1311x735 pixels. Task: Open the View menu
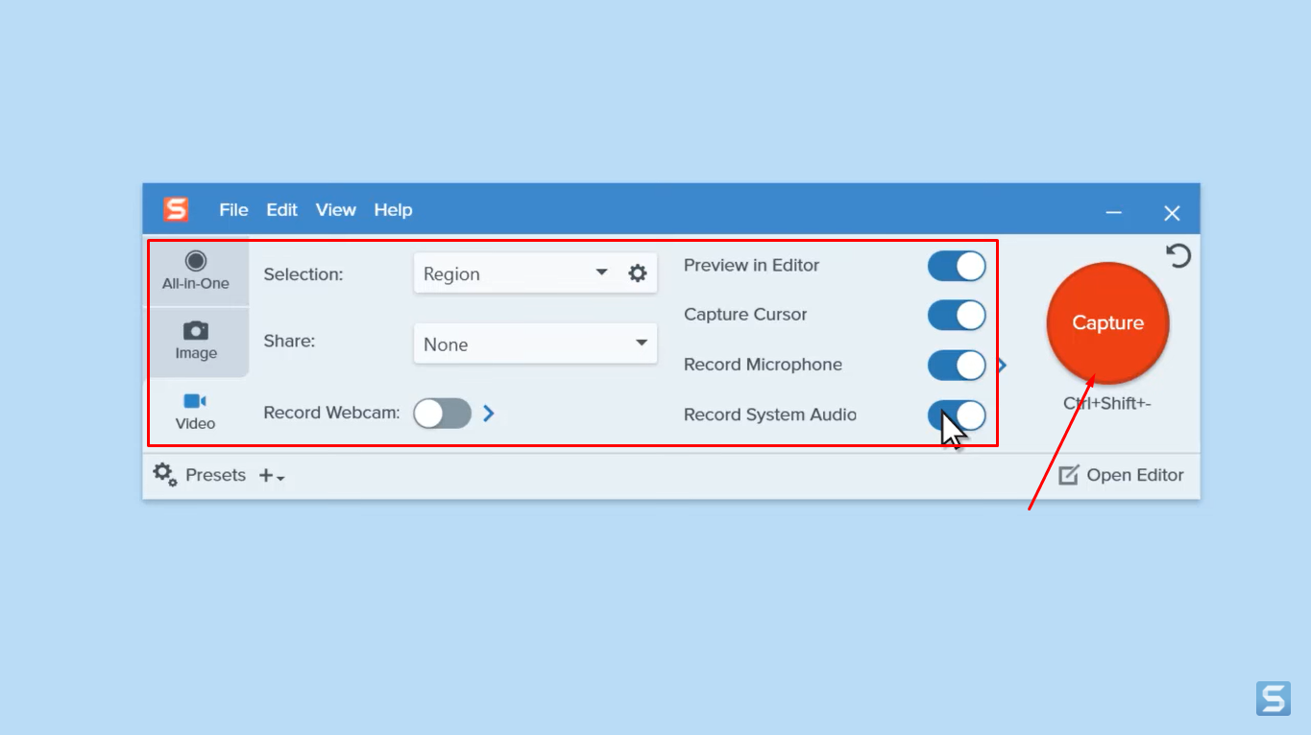pyautogui.click(x=335, y=209)
